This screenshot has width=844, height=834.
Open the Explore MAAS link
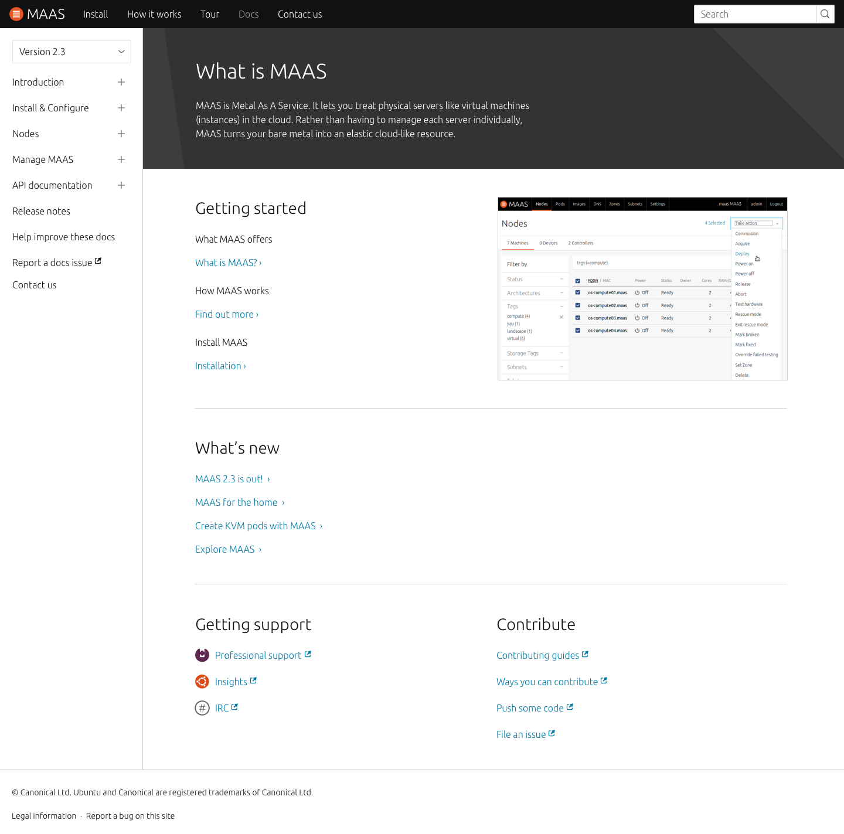[x=229, y=549]
